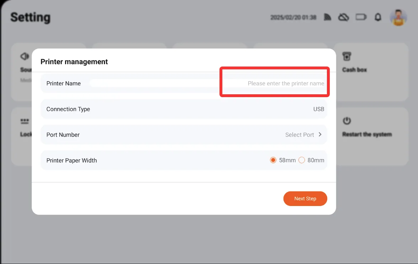Open the user avatar profile
This screenshot has height=264, width=418.
click(x=398, y=17)
